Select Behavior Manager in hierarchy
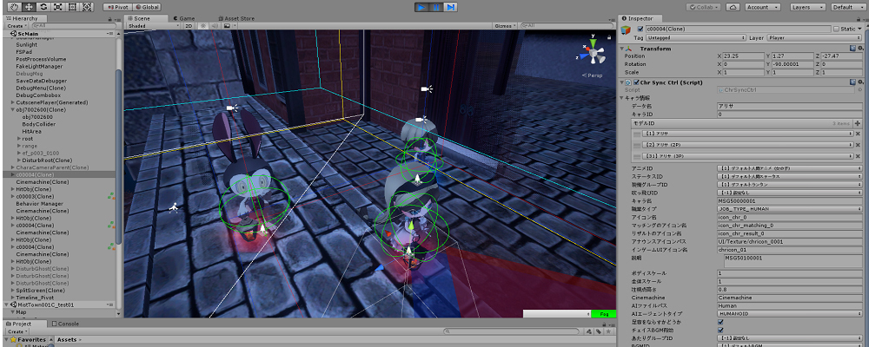Viewport: 869px width, 347px height. point(39,203)
